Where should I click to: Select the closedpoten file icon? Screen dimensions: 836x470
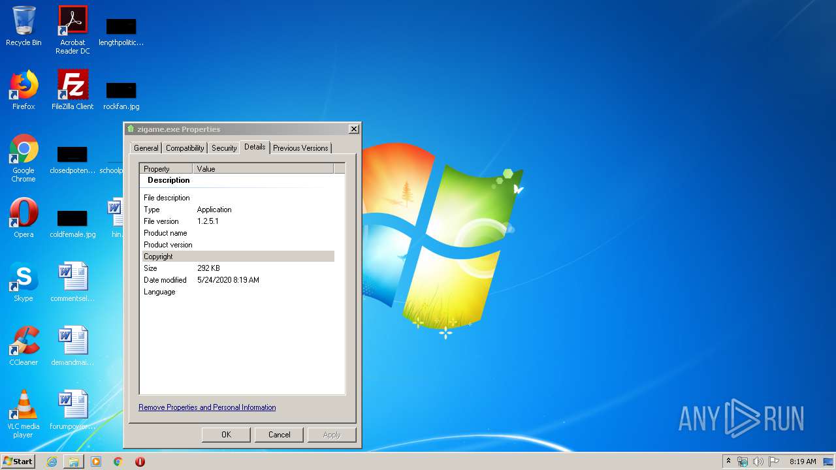(72, 160)
